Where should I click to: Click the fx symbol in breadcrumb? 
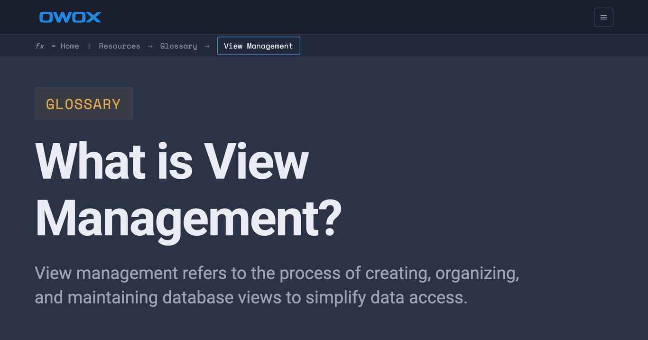point(40,46)
